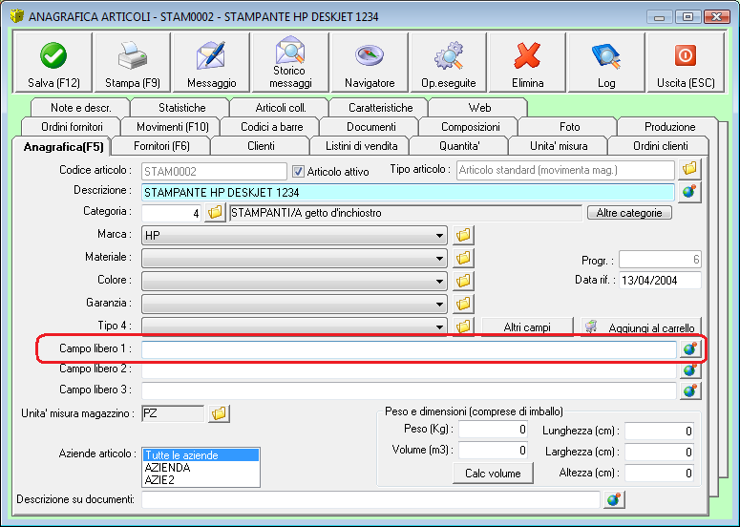740x527 pixels.
Task: Click globe icon beside Campo libero 2
Action: click(x=690, y=370)
